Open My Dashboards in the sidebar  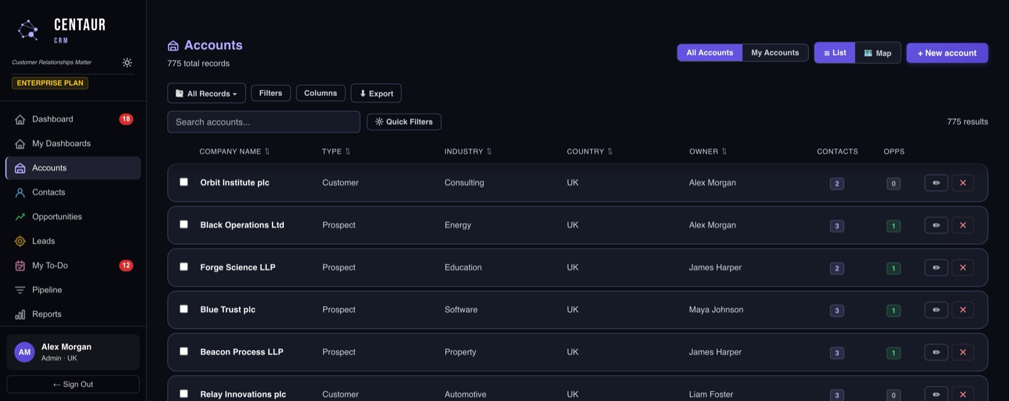tap(73, 144)
